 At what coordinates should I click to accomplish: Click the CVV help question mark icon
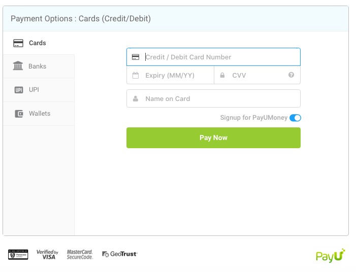coord(291,75)
